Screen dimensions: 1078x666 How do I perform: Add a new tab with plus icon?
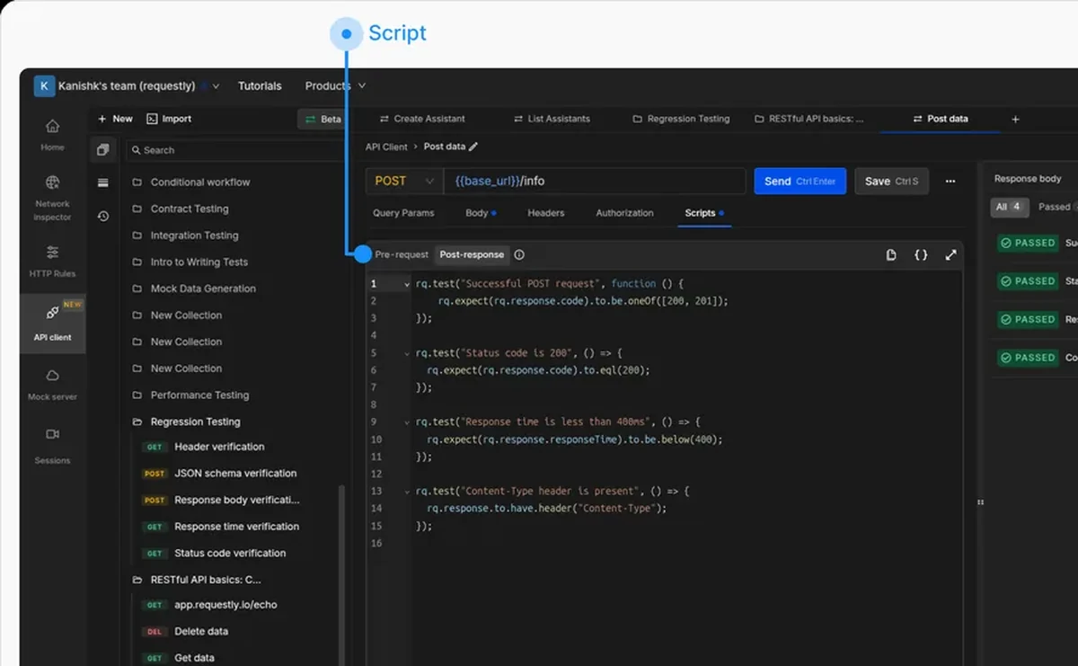pyautogui.click(x=1016, y=119)
